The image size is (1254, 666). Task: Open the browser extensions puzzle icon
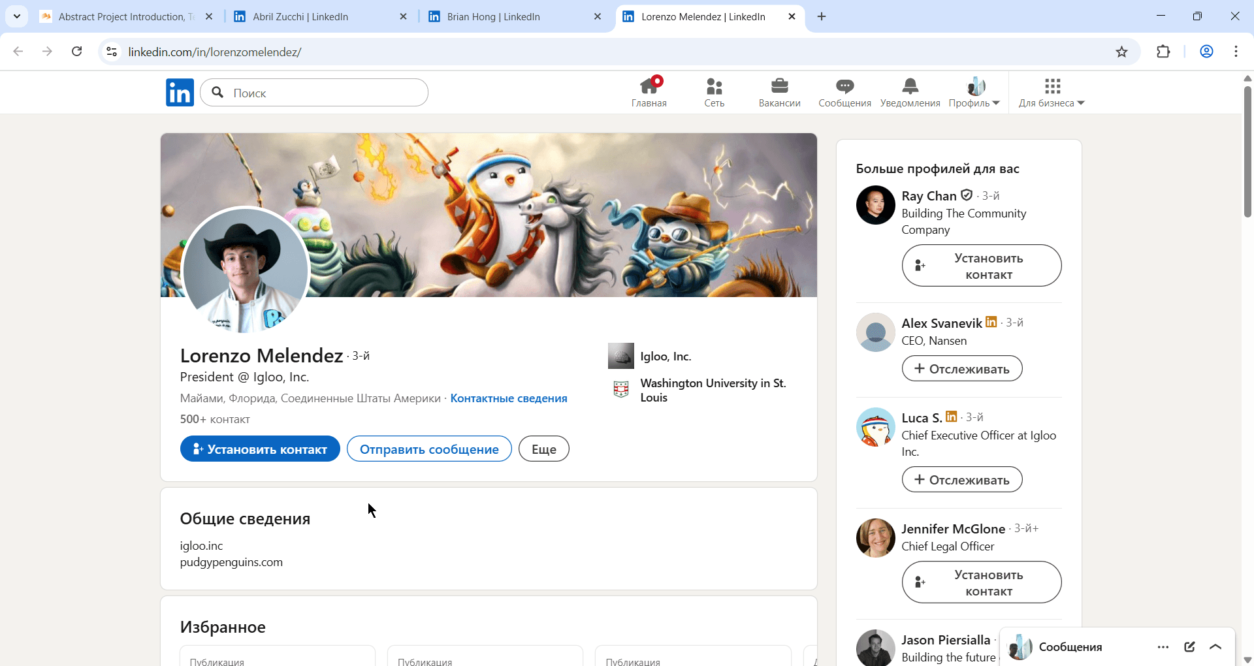(1163, 52)
